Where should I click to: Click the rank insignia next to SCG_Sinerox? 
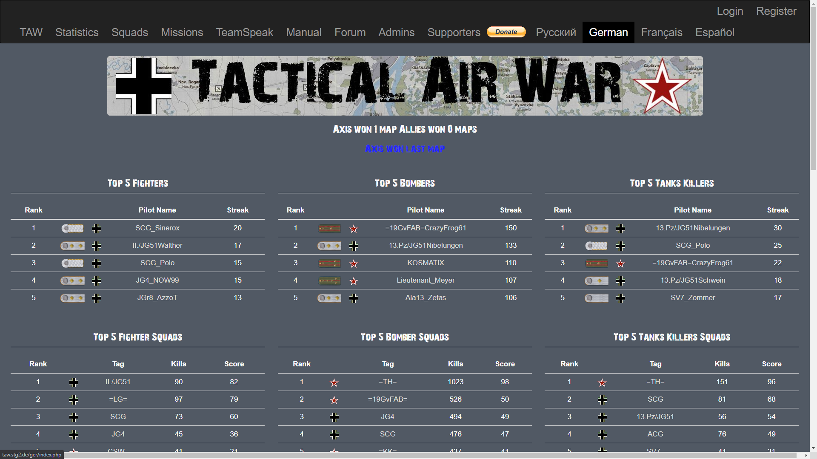tap(72, 229)
